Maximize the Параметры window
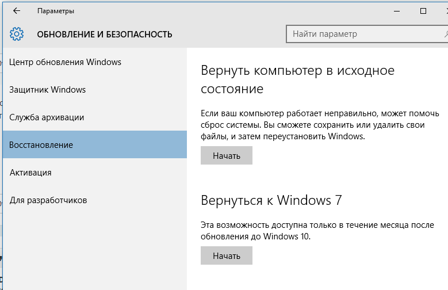This screenshot has height=290, width=448. click(x=423, y=11)
